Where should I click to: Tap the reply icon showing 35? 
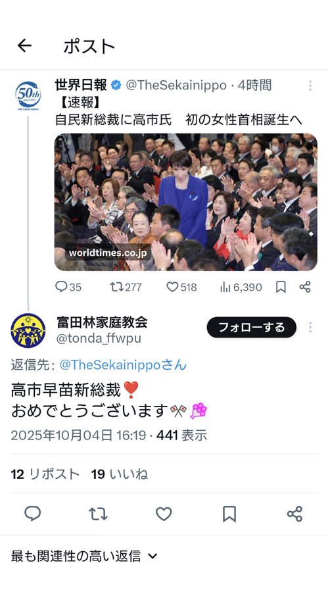coord(68,287)
